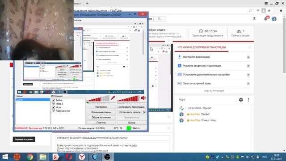Click the microphone icon in OBS

click(x=113, y=98)
